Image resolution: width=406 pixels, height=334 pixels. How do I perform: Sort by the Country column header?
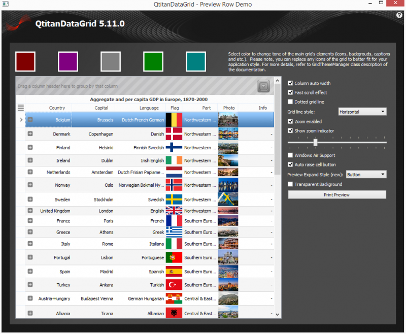(x=57, y=107)
